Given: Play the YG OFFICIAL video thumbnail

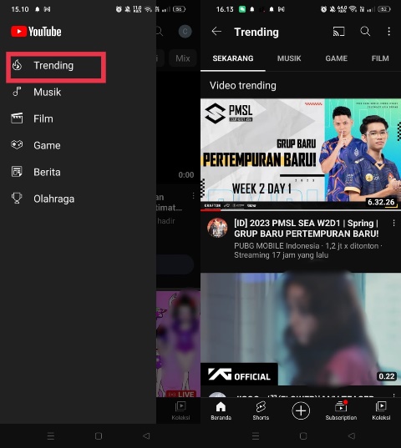Looking at the screenshot, I should 301,329.
